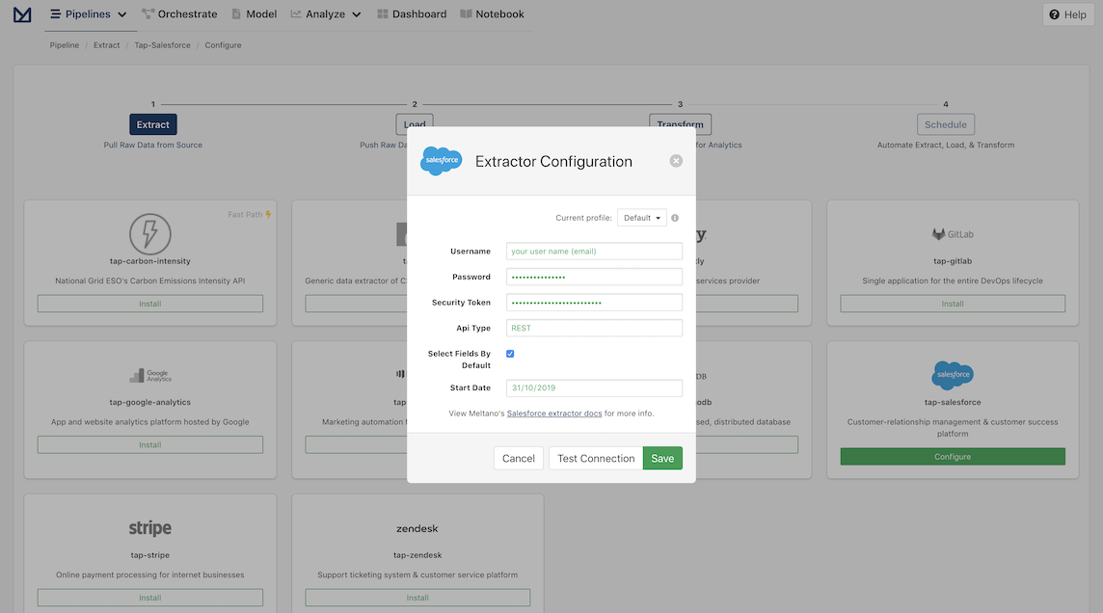Install tap-gitlab
1103x613 pixels.
coord(953,304)
